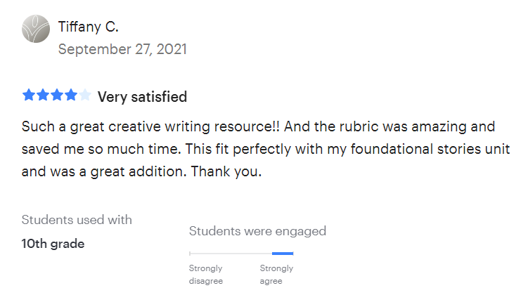This screenshot has height=295, width=516.
Task: Click the third blue rating star
Action: (x=57, y=95)
